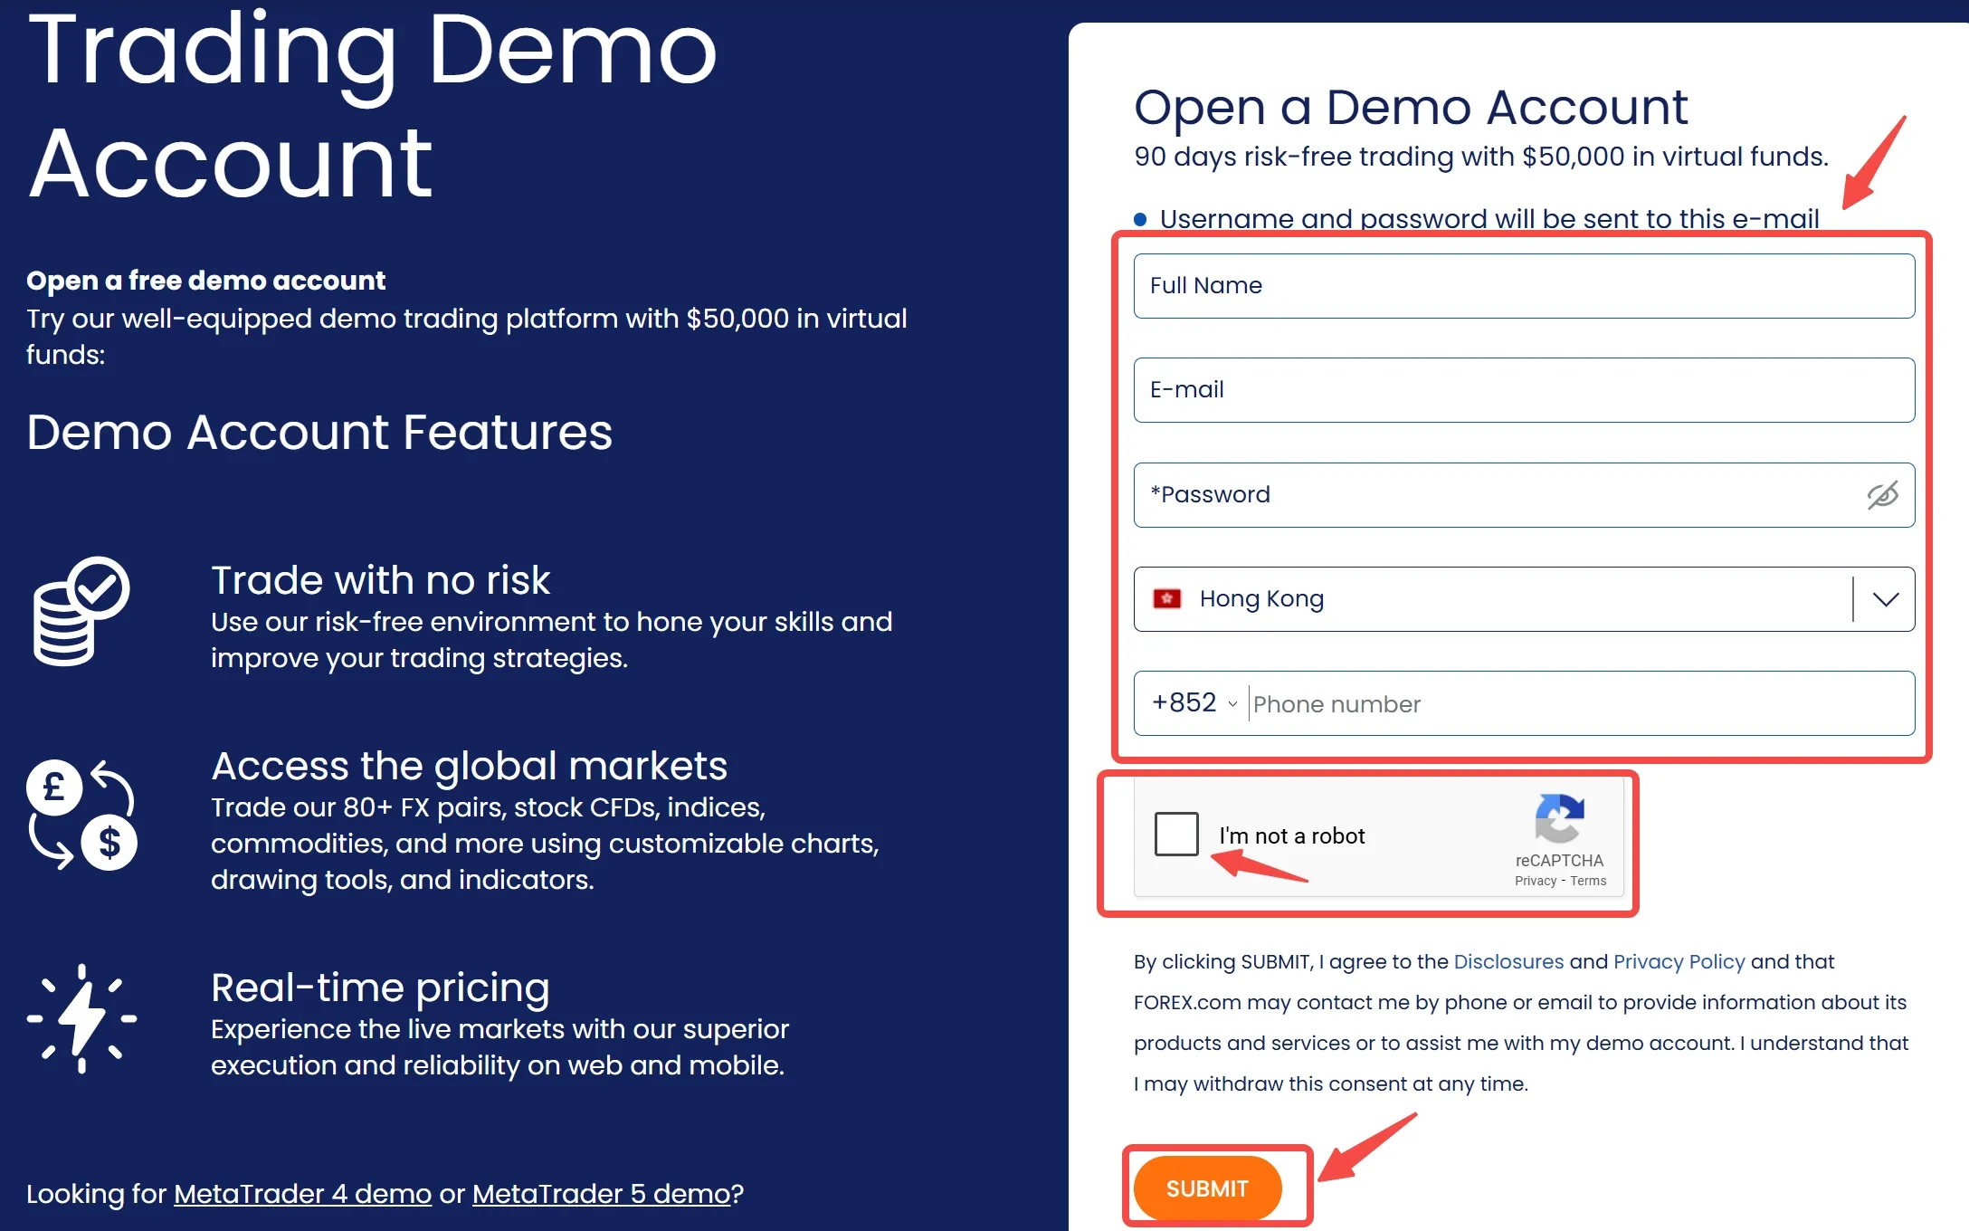Image resolution: width=1969 pixels, height=1231 pixels.
Task: Open the MetaTrader 4 demo link
Action: tap(302, 1194)
